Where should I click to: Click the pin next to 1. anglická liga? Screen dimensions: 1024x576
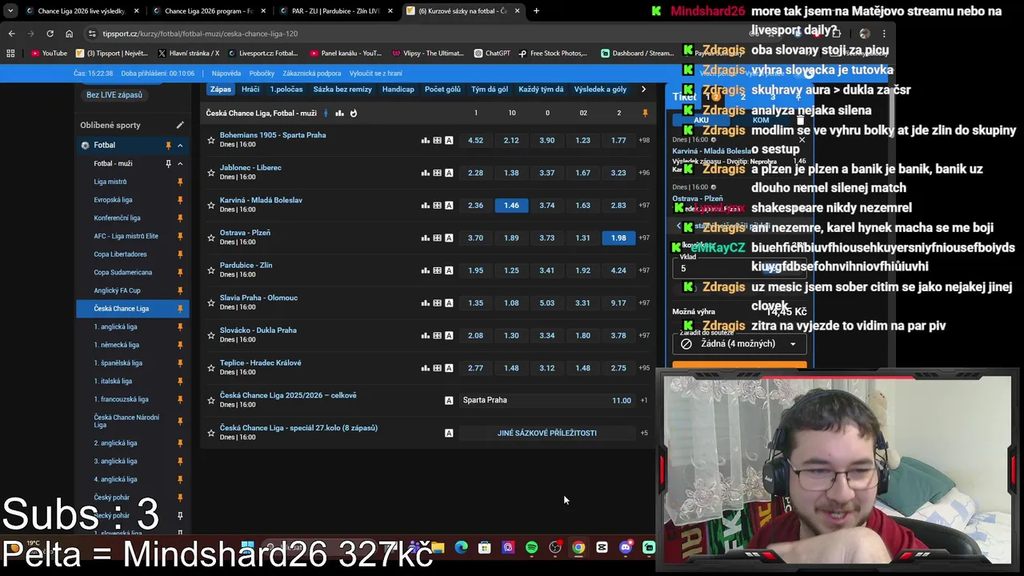180,326
